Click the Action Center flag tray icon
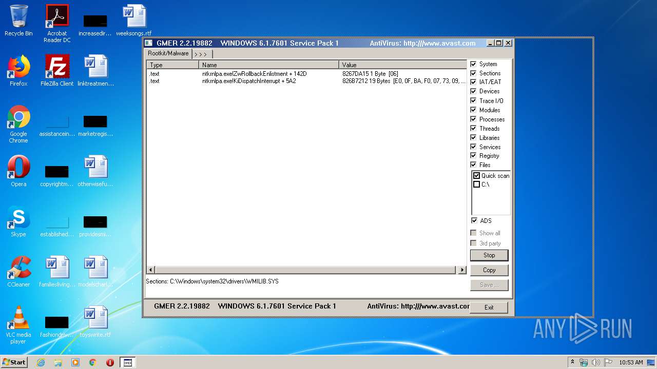657x369 pixels. coord(608,362)
